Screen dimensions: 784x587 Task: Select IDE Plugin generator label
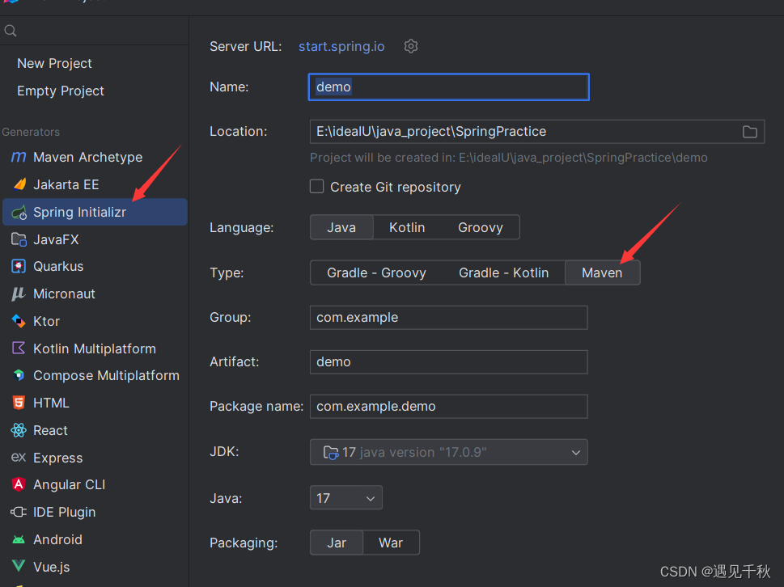coord(64,512)
